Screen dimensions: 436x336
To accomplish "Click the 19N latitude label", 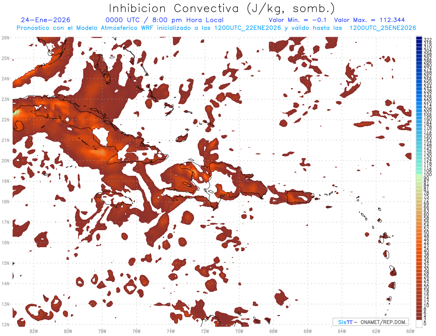I will point(6,181).
